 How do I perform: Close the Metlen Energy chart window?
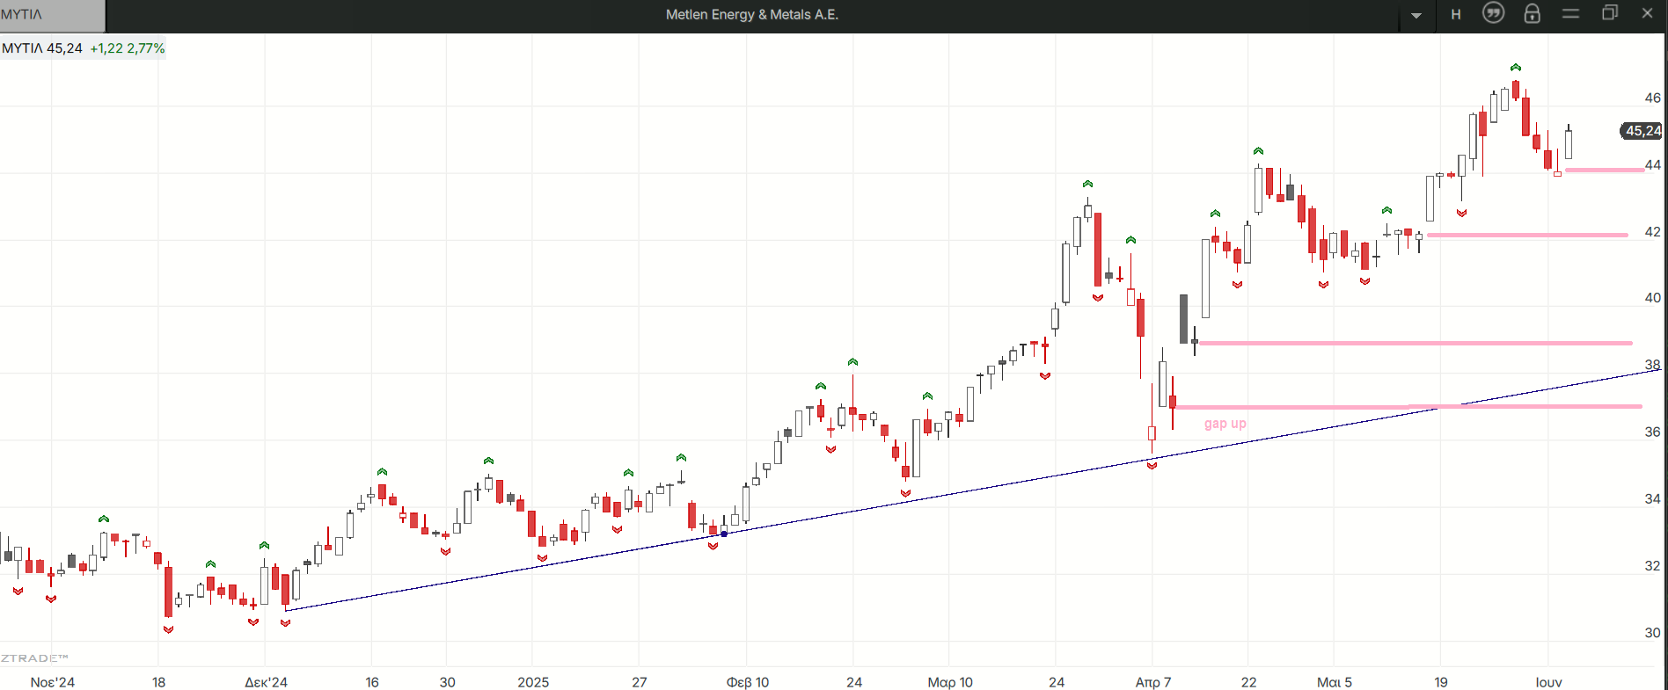tap(1647, 13)
